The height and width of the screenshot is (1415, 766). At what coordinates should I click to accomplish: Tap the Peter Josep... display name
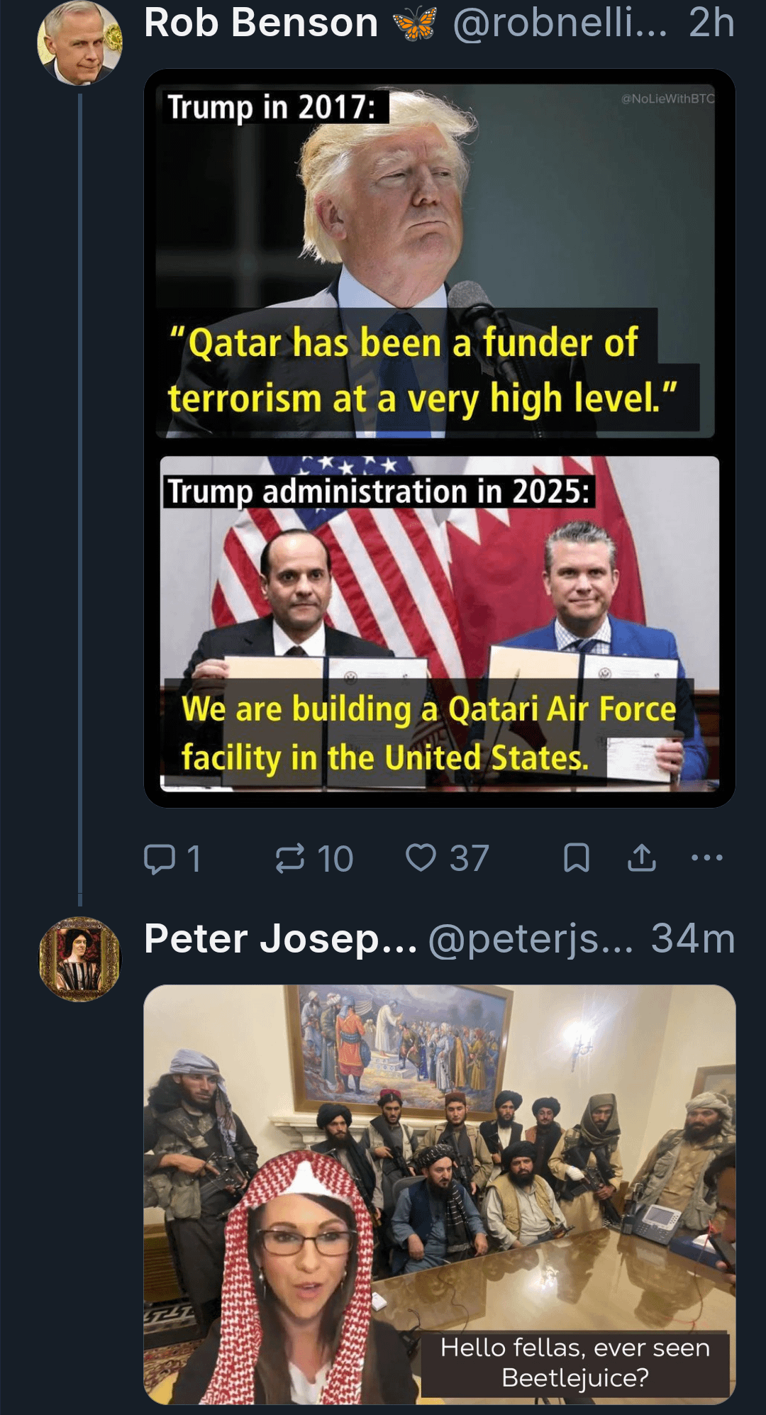[x=280, y=939]
